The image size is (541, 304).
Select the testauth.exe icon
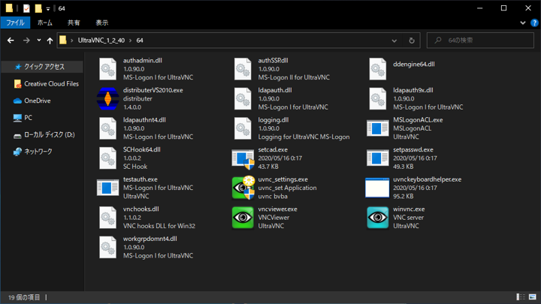pos(107,188)
